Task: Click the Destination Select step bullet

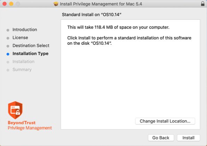Action: [8, 46]
